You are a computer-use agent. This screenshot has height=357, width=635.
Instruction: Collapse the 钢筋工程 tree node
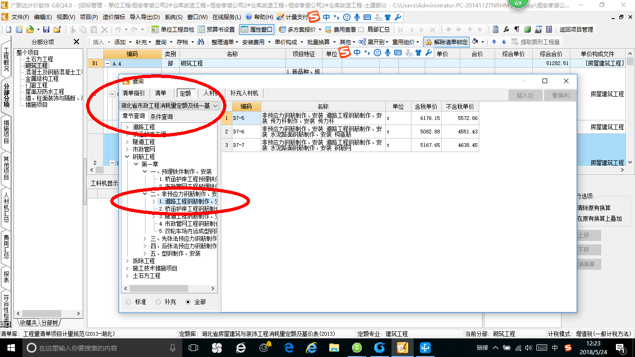(128, 157)
